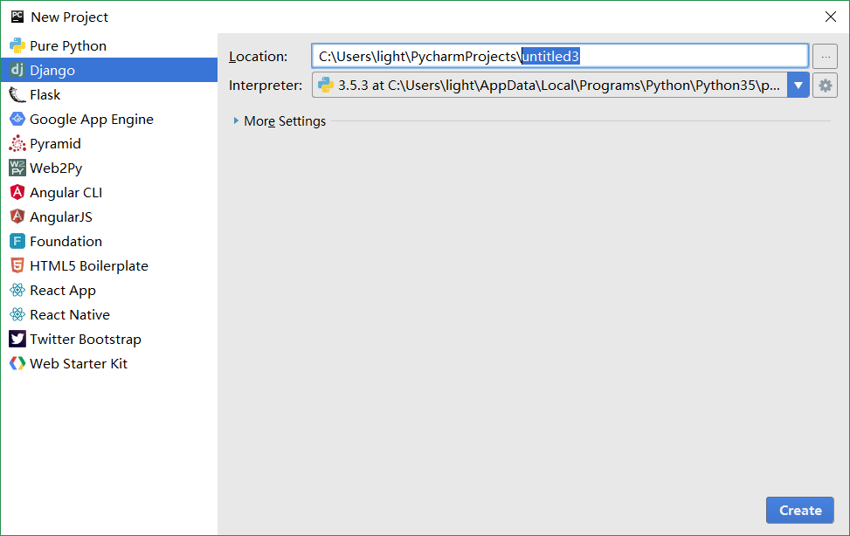Screen dimensions: 850x536
Task: Click the Pure Python icon
Action: pyautogui.click(x=17, y=45)
